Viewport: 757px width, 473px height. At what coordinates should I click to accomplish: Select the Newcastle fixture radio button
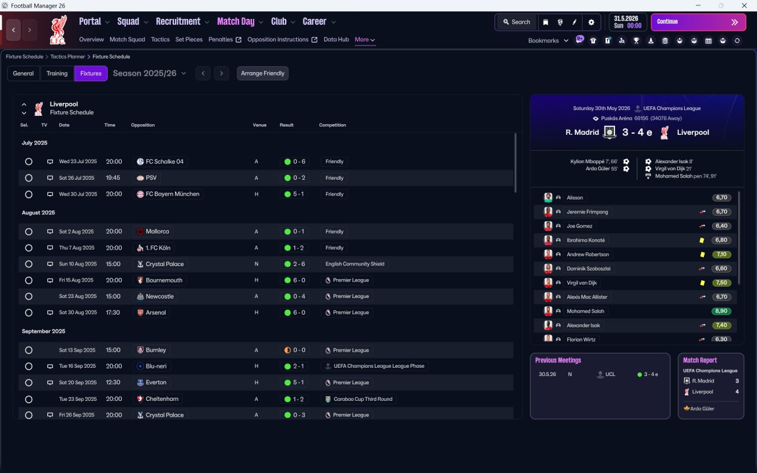click(x=28, y=296)
